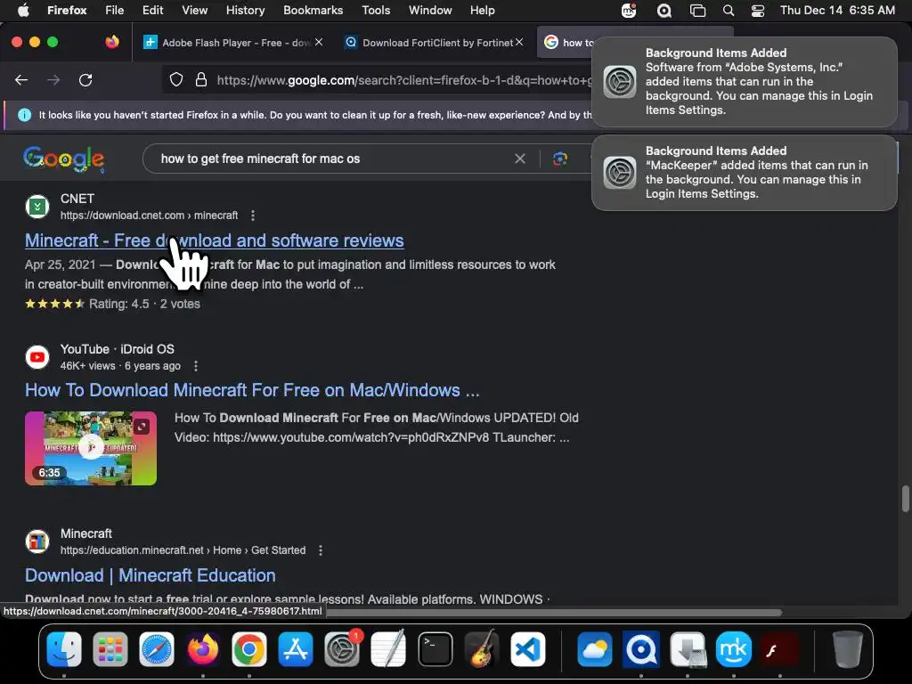This screenshot has width=912, height=684.
Task: Open the Adobe Background Items notification
Action: click(x=744, y=81)
